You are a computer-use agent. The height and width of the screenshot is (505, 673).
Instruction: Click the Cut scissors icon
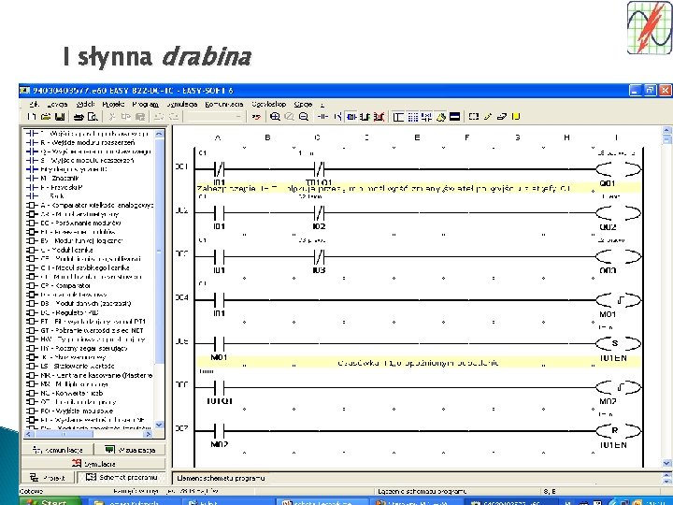click(x=111, y=116)
